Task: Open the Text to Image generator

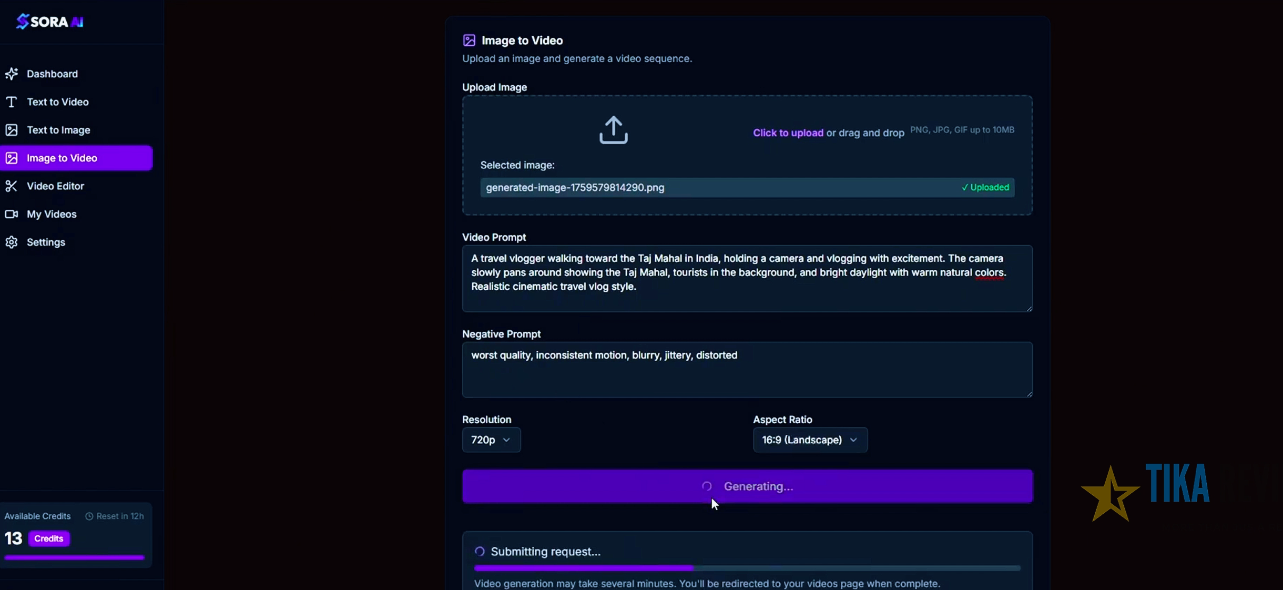Action: coord(59,129)
